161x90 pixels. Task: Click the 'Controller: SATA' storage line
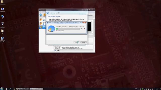[58, 46]
